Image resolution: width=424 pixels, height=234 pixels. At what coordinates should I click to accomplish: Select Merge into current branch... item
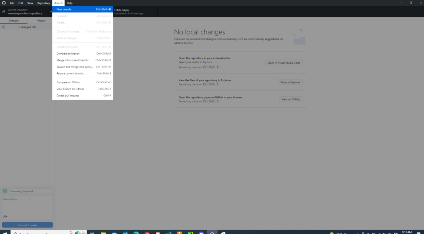pyautogui.click(x=83, y=60)
